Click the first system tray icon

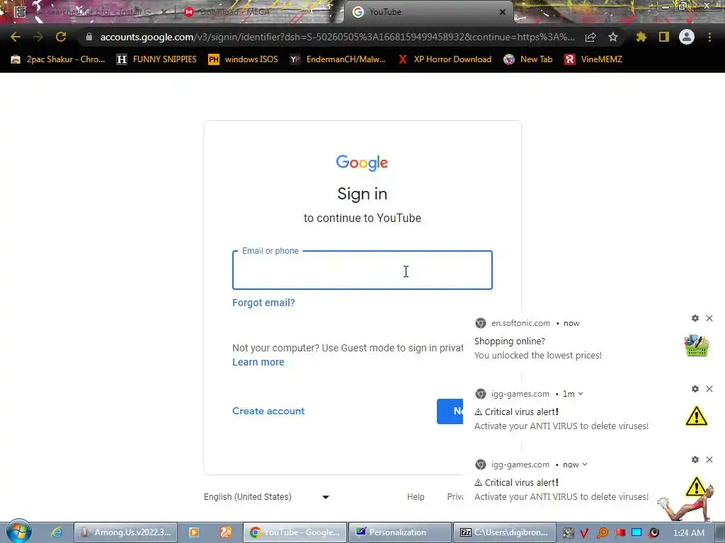[568, 533]
